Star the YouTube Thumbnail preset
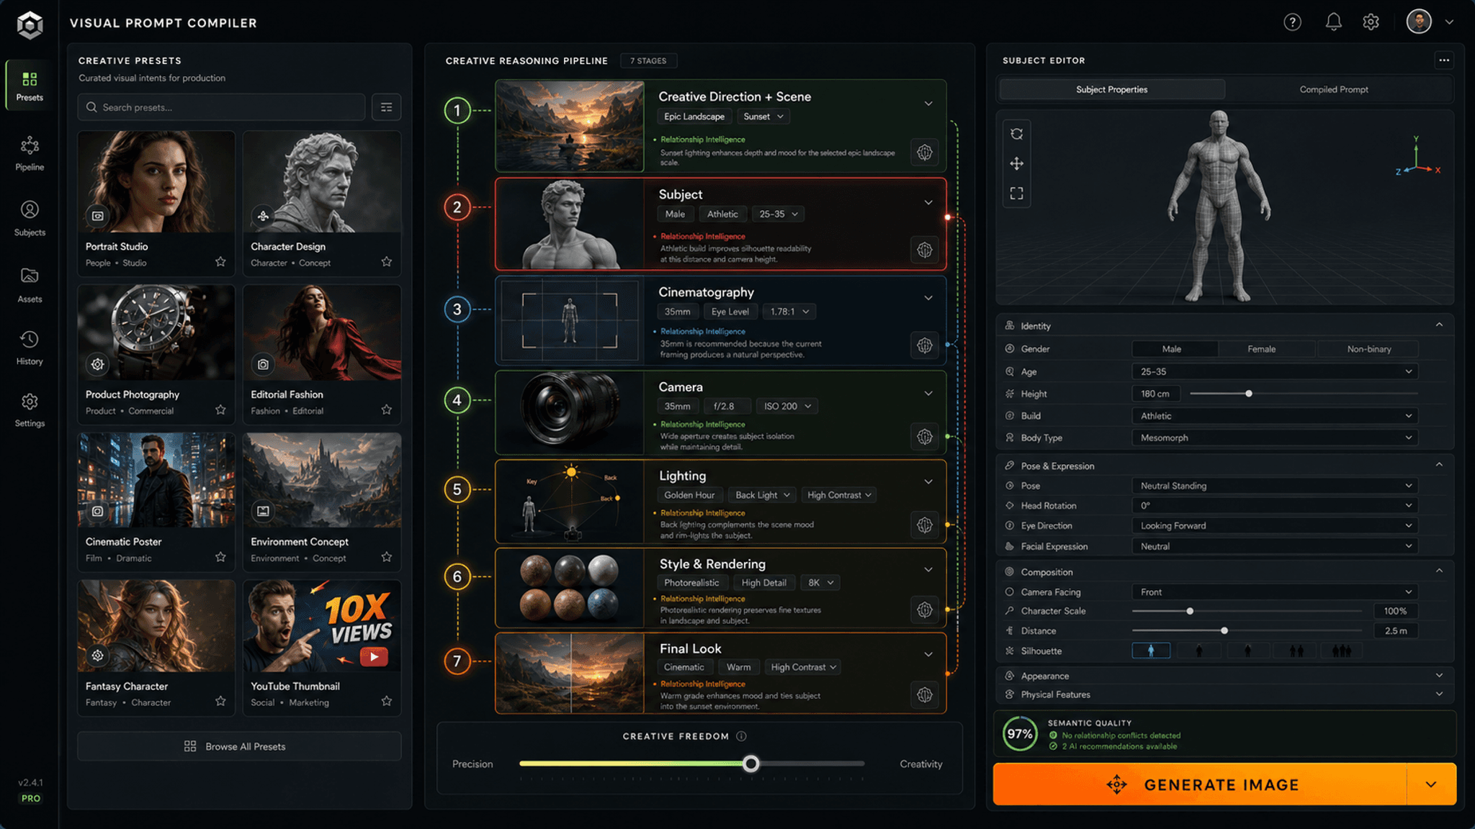The height and width of the screenshot is (829, 1475). click(387, 702)
